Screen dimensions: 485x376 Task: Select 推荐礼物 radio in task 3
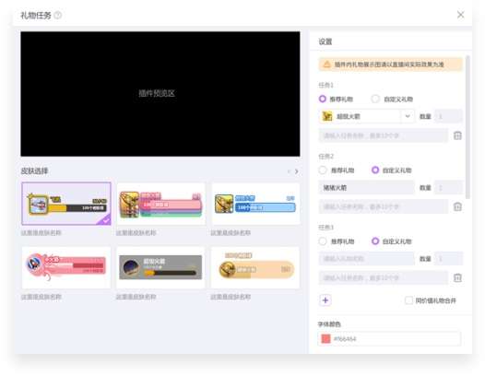click(x=323, y=241)
